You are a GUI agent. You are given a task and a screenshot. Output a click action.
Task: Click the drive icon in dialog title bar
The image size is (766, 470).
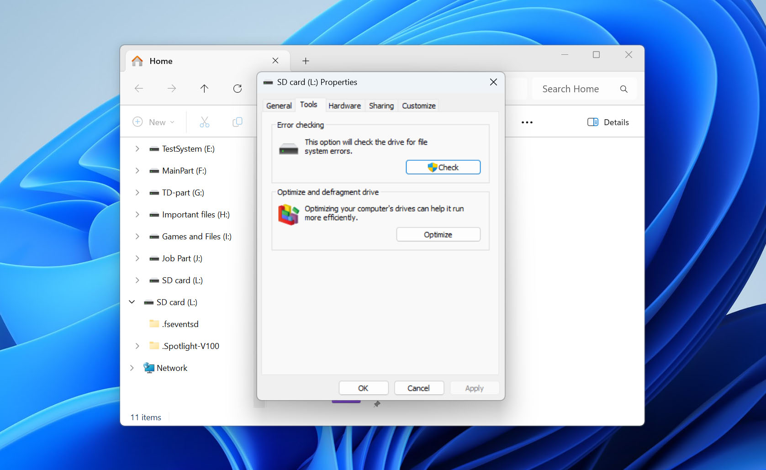tap(268, 82)
